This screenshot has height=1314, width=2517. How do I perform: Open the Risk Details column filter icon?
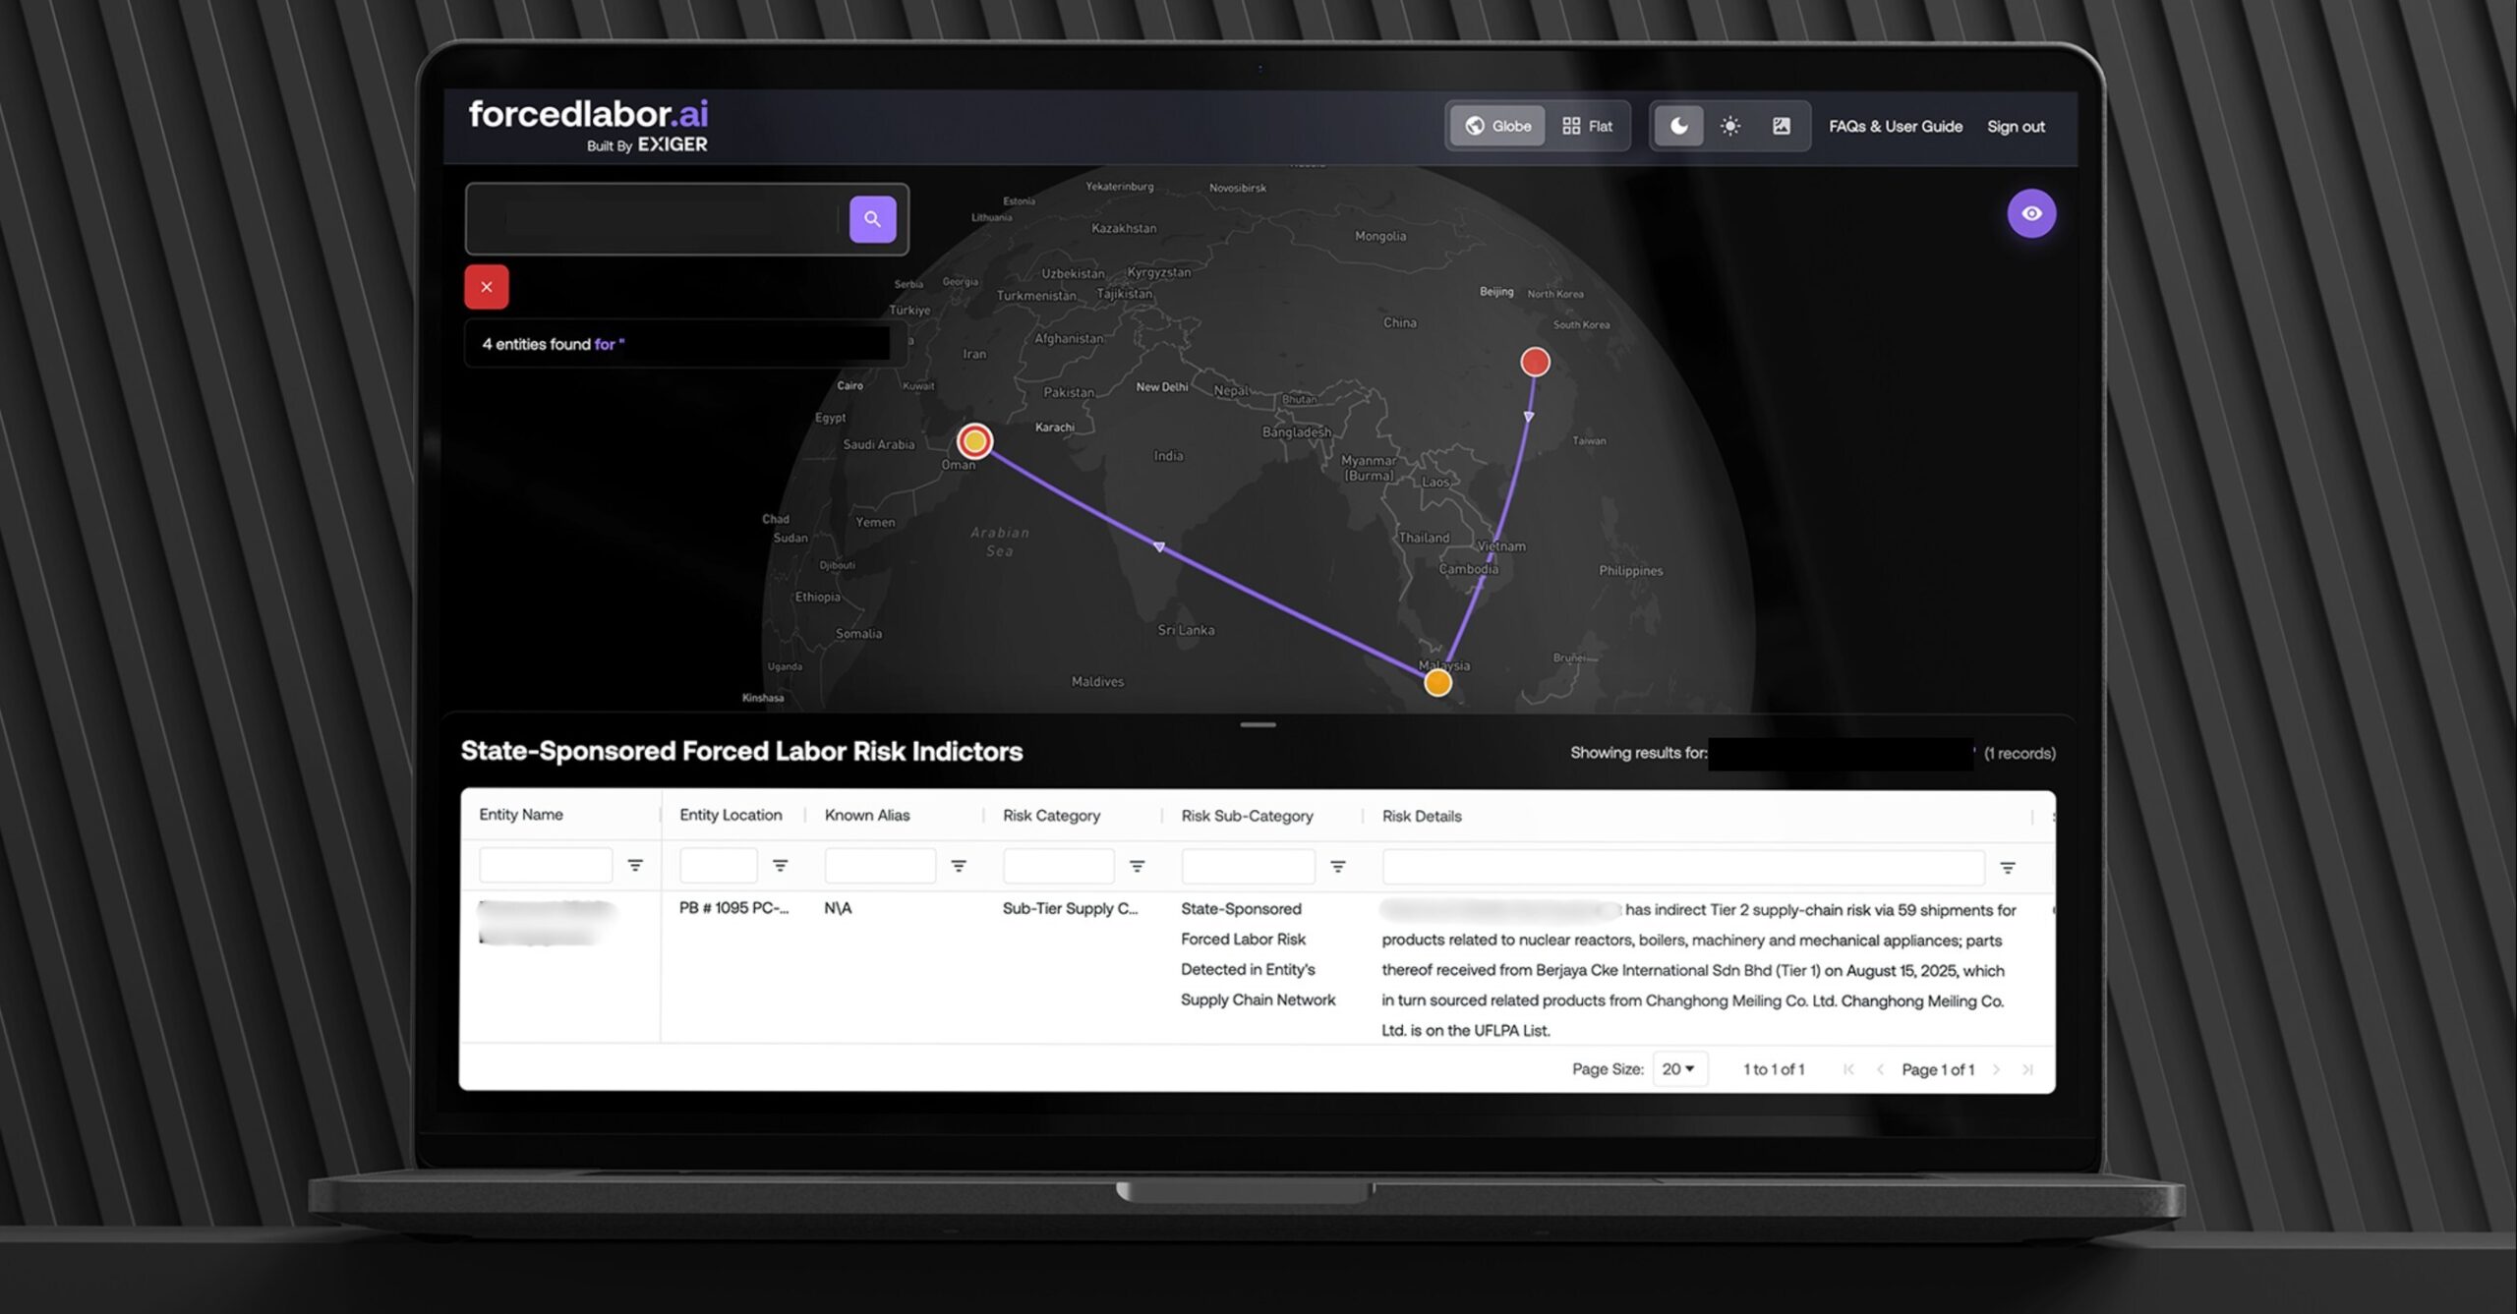[x=2007, y=868]
